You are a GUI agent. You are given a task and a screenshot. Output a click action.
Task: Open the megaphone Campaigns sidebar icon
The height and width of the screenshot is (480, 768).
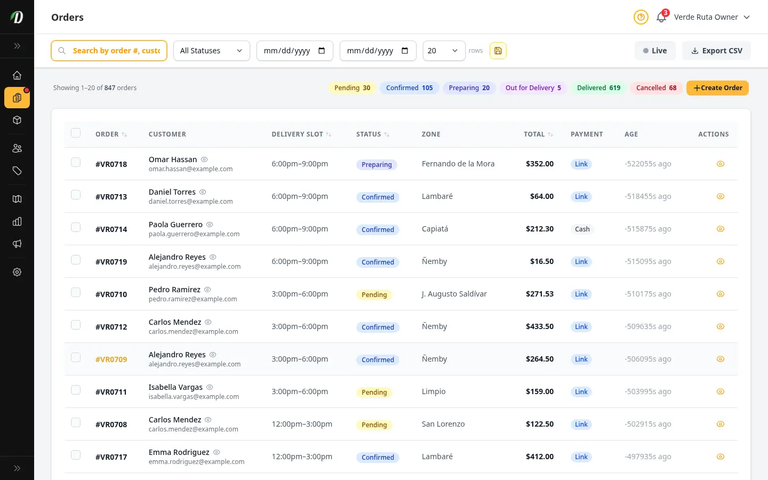[17, 244]
